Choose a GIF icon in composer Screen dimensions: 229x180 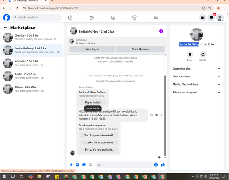click(91, 165)
